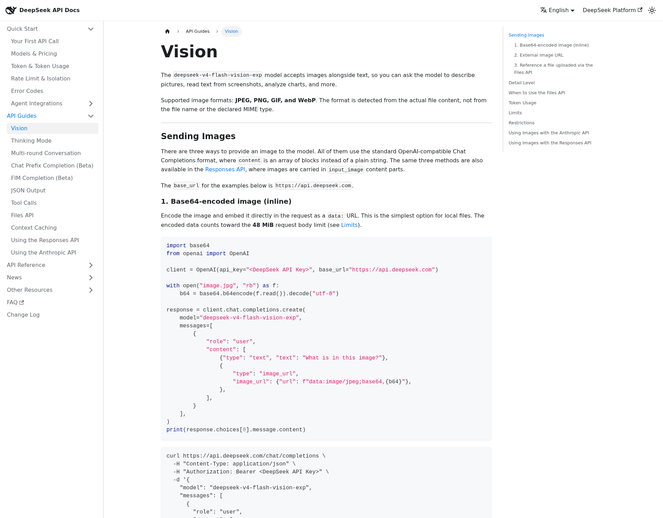Collapse the Quick Start section chevron
The height and width of the screenshot is (518, 663).
point(91,29)
